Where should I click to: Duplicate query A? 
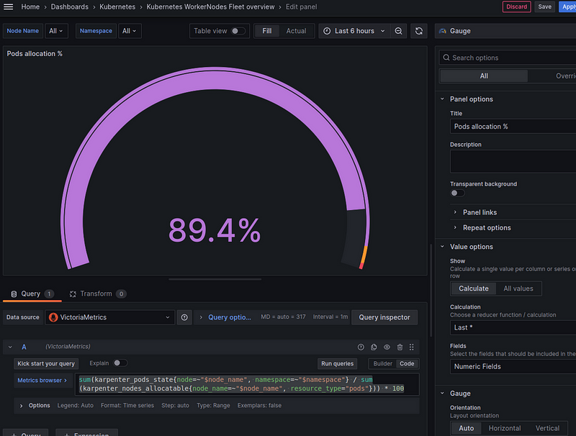374,347
